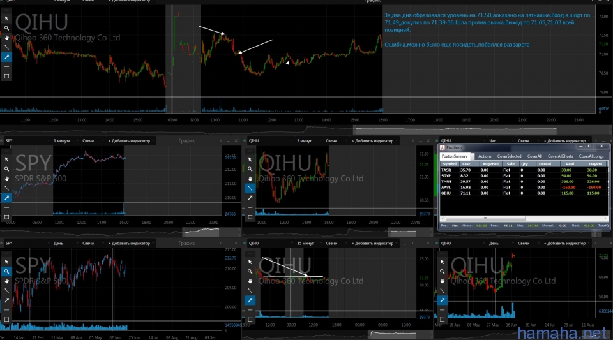Click the CoverAllShorts button
This screenshot has width=613, height=340.
[560, 156]
